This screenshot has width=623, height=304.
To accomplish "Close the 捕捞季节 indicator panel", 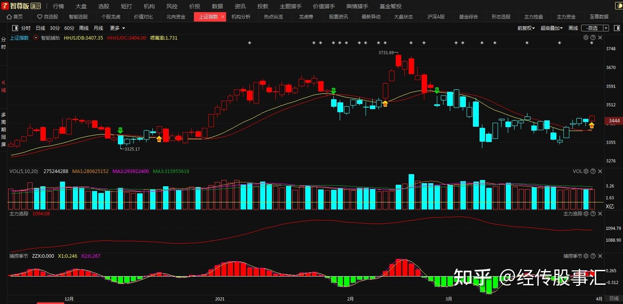I will point(600,256).
